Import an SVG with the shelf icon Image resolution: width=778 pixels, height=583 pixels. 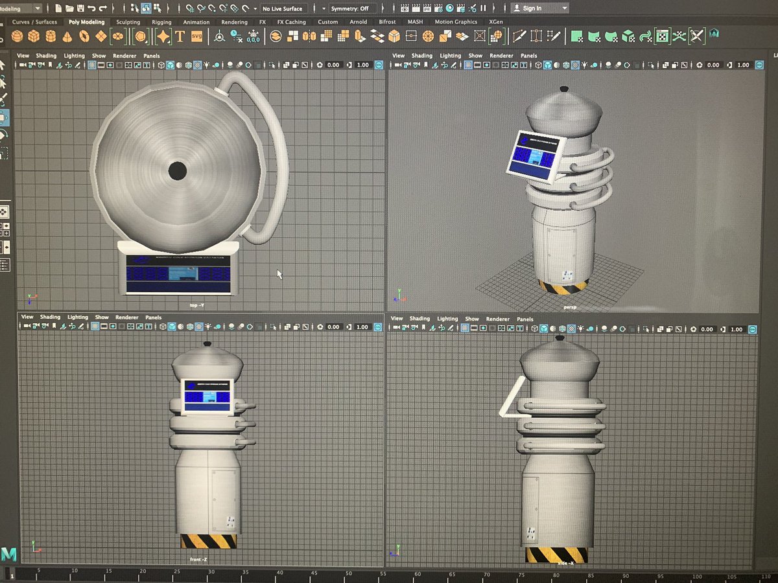click(x=196, y=36)
